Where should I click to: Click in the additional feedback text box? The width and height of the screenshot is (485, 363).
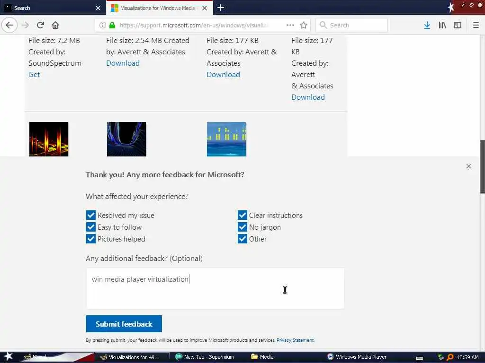point(215,288)
